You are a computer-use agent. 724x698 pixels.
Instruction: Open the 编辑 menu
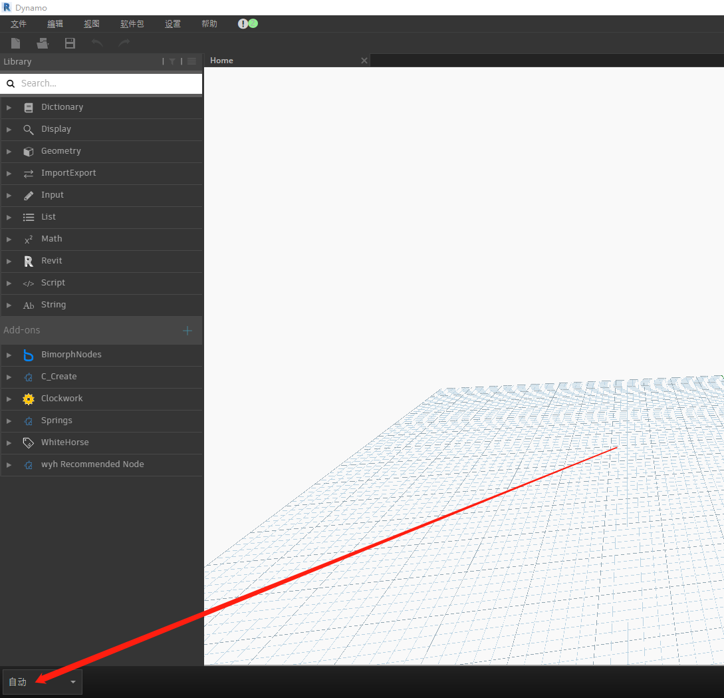55,24
